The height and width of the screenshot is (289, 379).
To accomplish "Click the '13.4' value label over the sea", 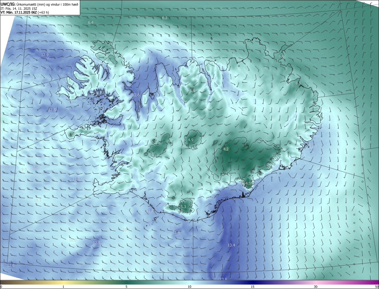I will coord(231,245).
